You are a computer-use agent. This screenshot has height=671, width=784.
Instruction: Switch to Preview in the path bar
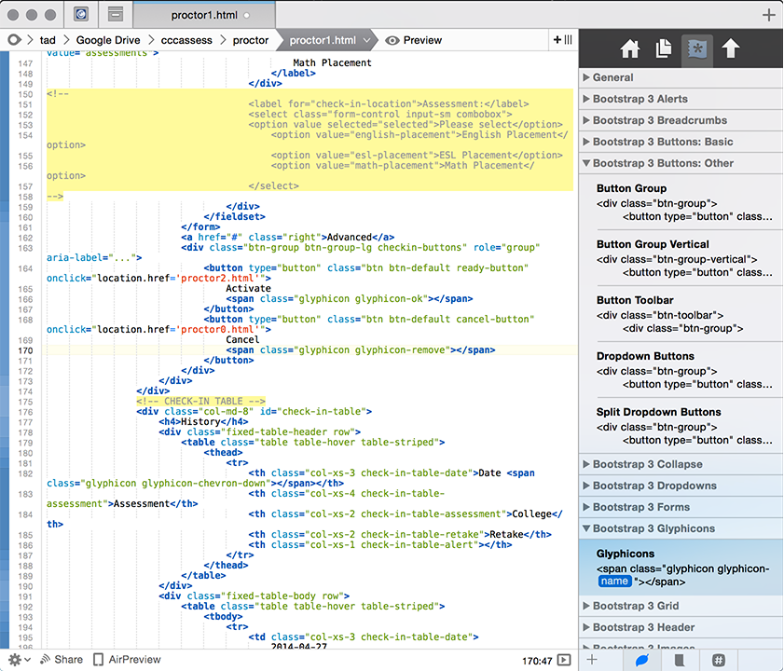pos(414,40)
